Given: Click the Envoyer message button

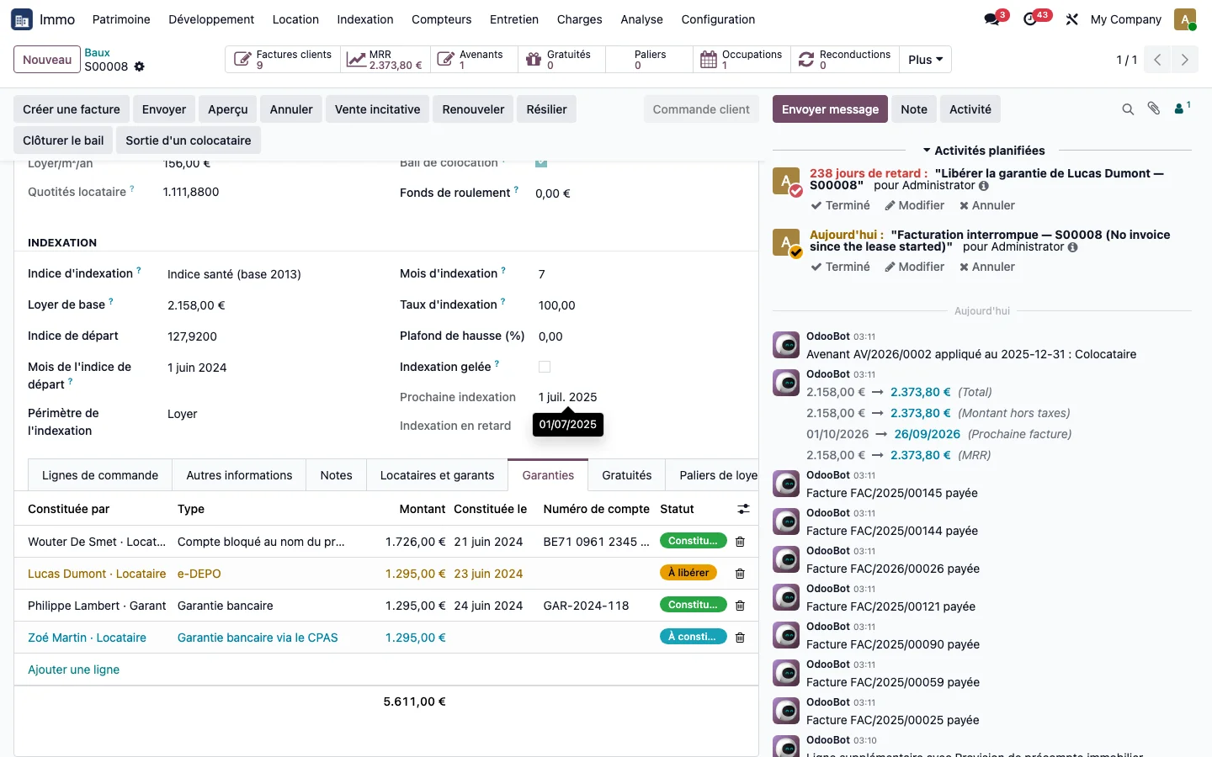Looking at the screenshot, I should coord(830,109).
